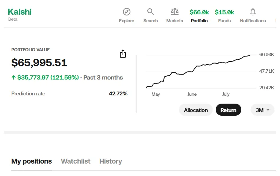Share portfolio using the share icon
The image size is (280, 176).
123,54
